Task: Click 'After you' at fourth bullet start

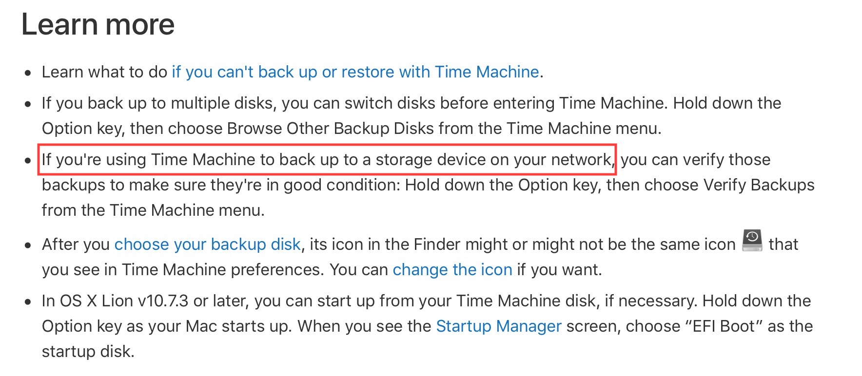Action: tap(76, 244)
